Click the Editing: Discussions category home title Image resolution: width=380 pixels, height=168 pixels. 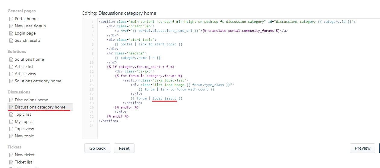point(119,13)
